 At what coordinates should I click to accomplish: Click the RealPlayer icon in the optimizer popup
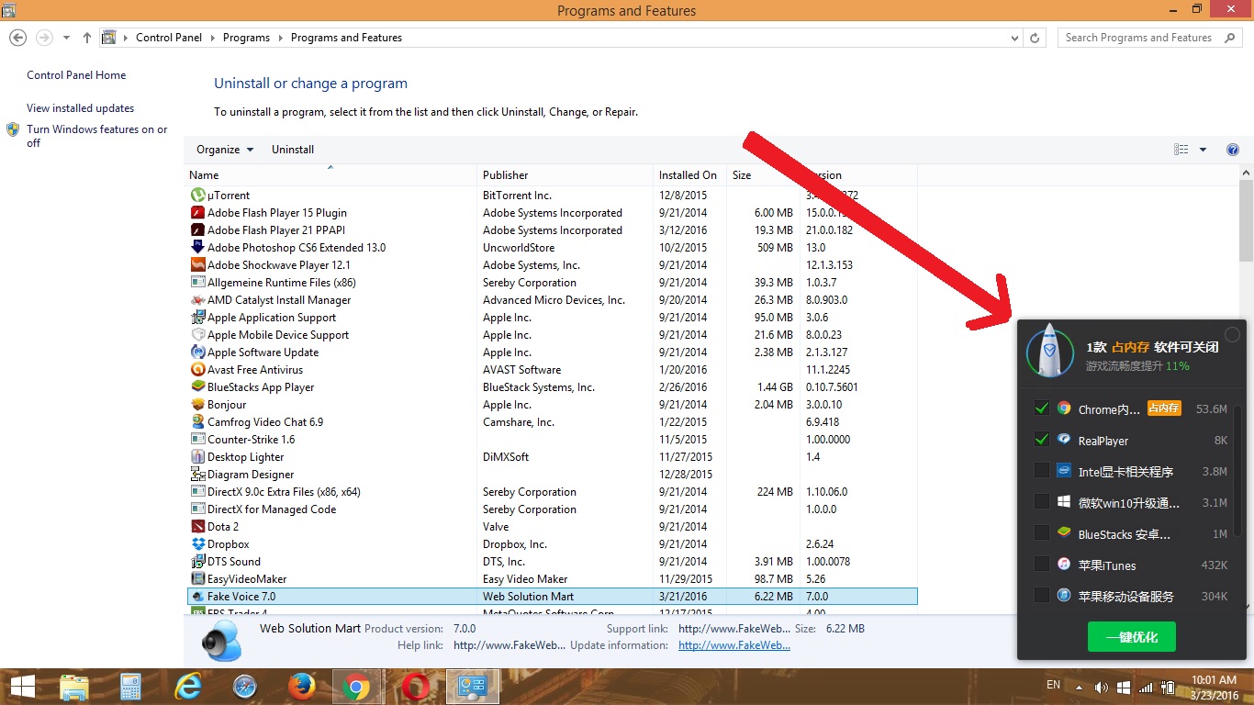click(1064, 440)
